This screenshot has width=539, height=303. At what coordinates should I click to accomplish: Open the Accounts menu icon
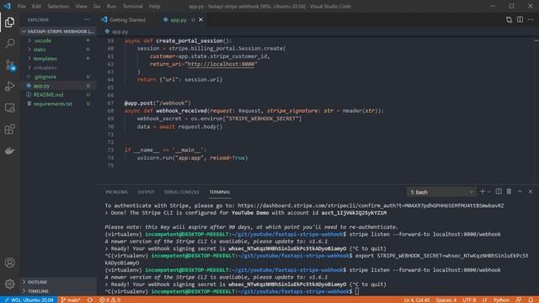pos(9,263)
